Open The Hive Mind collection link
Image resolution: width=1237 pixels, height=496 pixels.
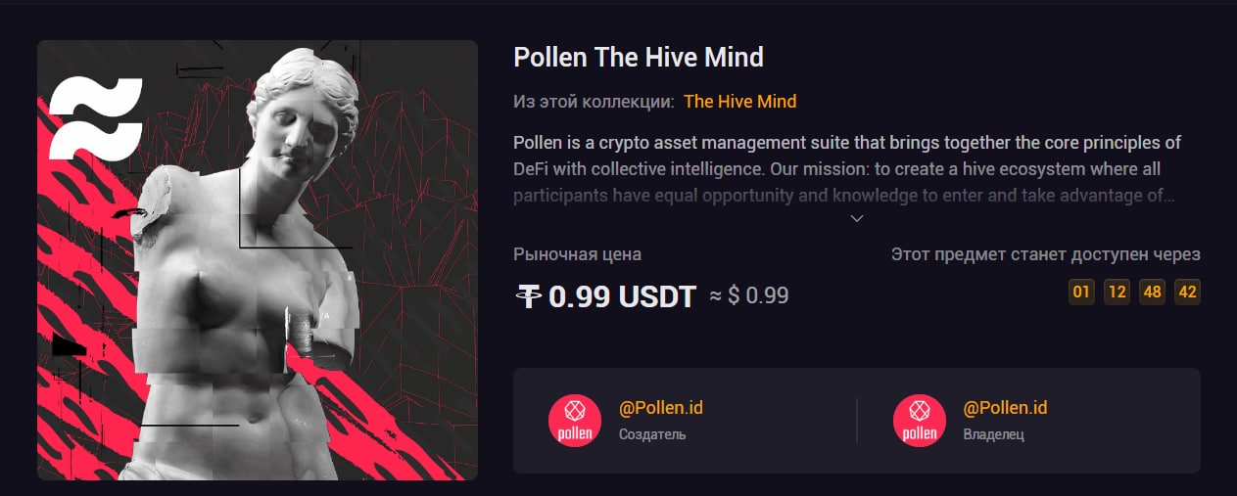point(740,101)
